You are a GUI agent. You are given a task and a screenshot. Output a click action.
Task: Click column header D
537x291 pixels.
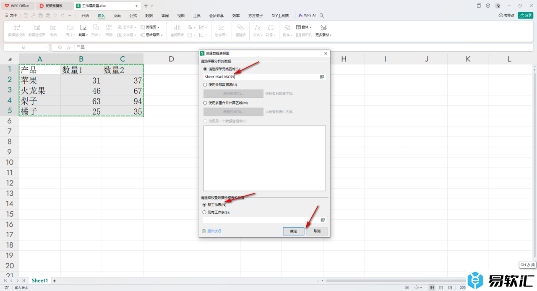coord(171,59)
